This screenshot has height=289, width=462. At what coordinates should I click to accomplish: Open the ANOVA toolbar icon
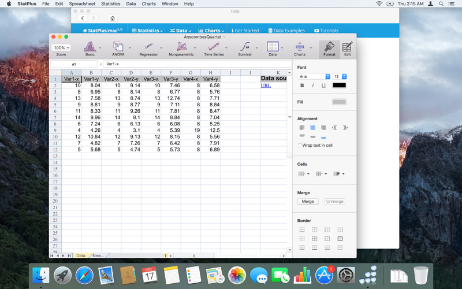[x=118, y=47]
